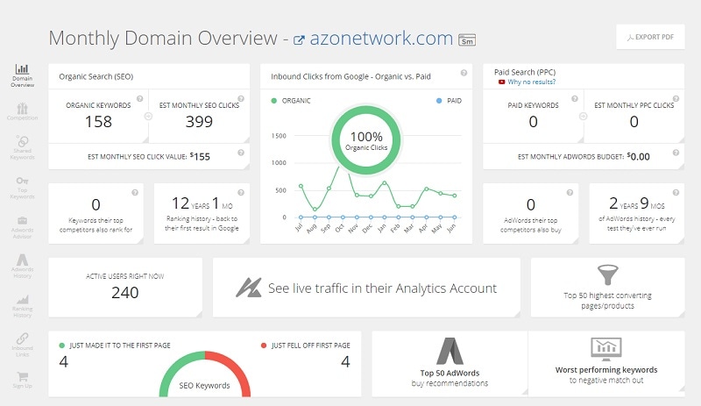Click the organic data point for Aug
Image resolution: width=701 pixels, height=406 pixels.
tap(315, 209)
